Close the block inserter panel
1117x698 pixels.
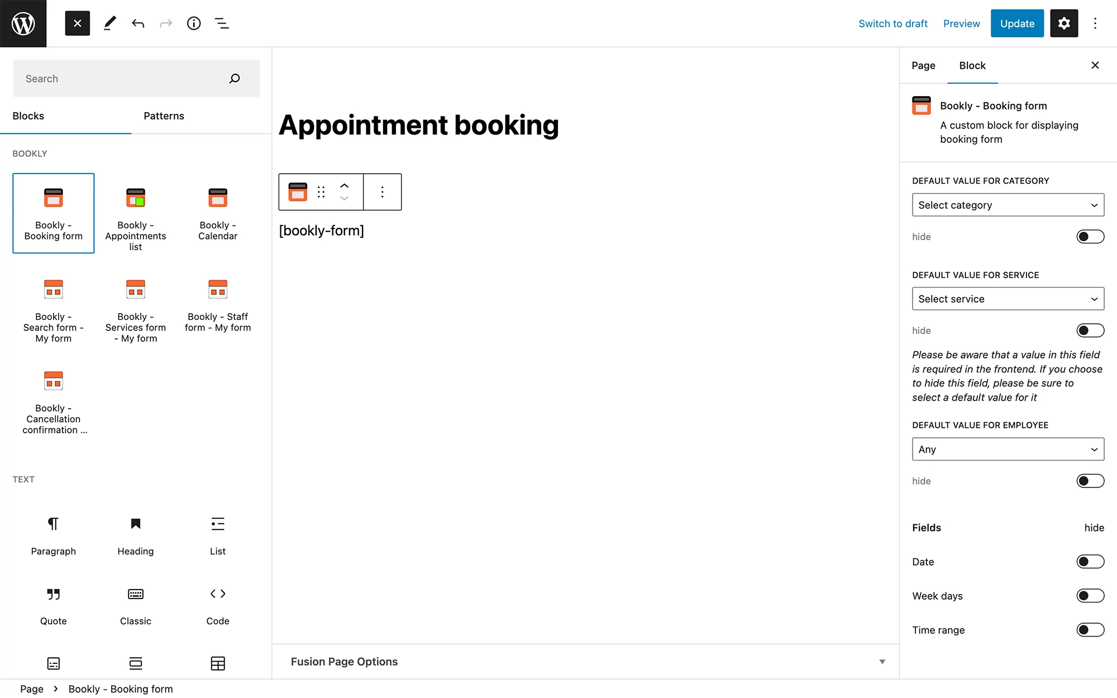pos(78,23)
